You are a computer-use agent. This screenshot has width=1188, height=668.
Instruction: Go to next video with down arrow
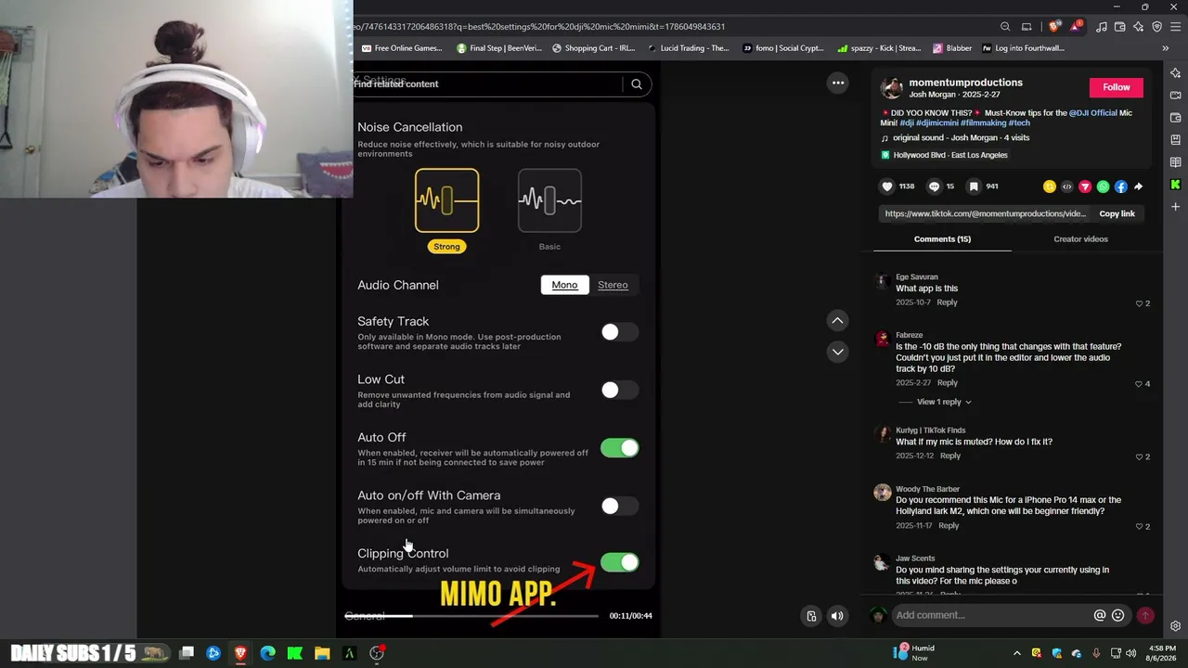(x=837, y=352)
